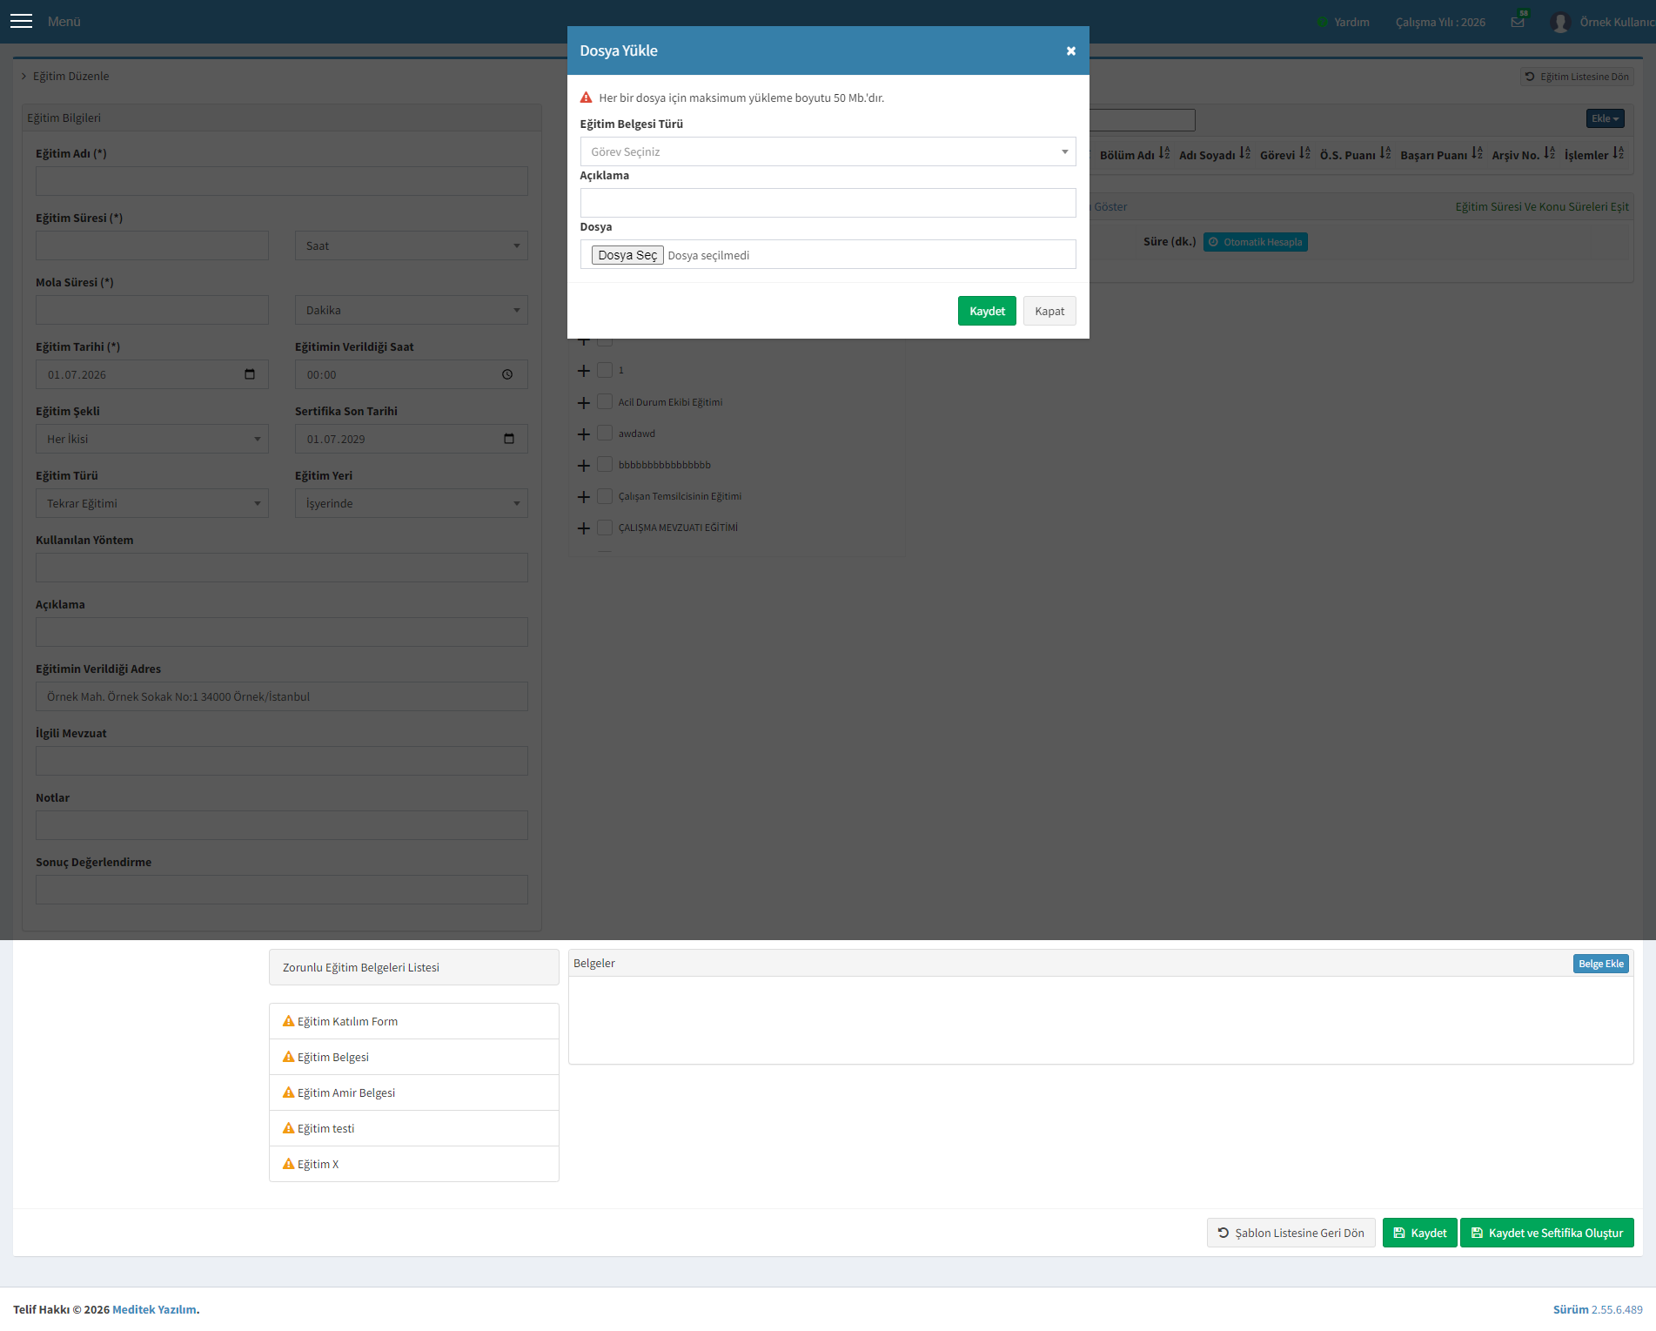1656x1331 pixels.
Task: Click Eğitim Belgesi warning icon
Action: (288, 1057)
